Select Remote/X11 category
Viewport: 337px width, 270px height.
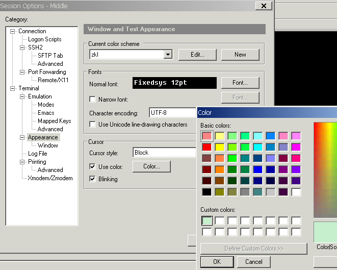pos(53,80)
